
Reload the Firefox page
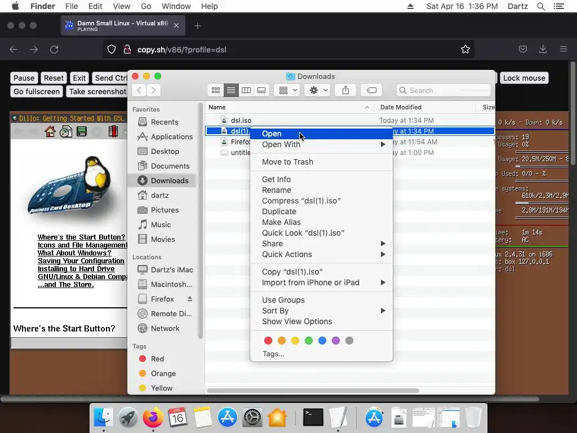(54, 50)
